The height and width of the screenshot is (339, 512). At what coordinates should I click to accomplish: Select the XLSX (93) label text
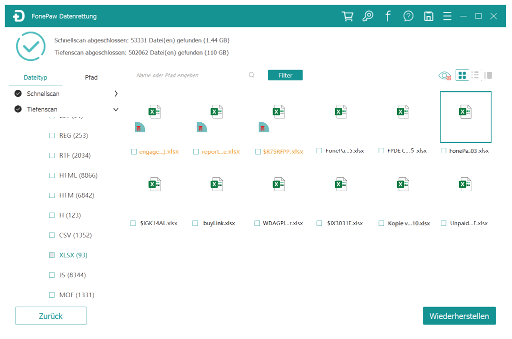pyautogui.click(x=73, y=255)
